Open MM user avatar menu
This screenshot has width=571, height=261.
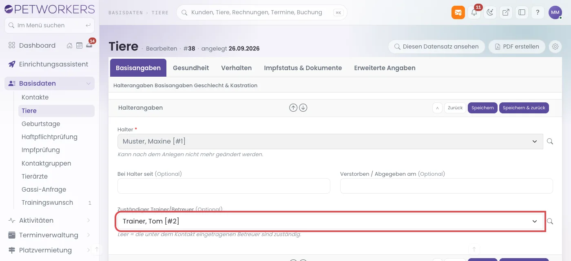click(555, 13)
